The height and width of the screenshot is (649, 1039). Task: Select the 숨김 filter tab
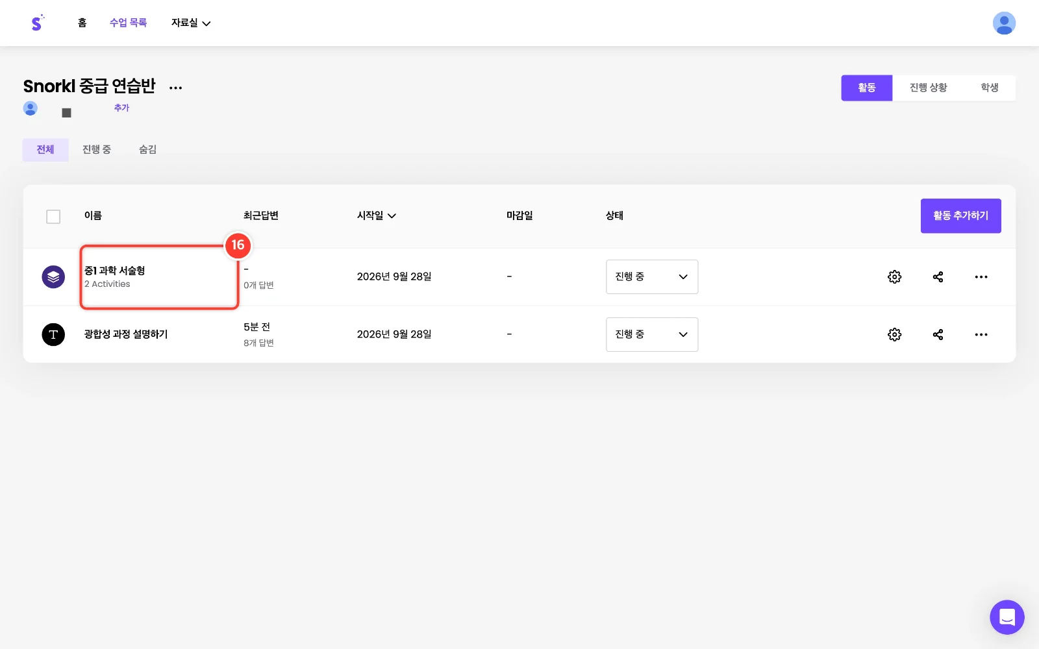click(147, 150)
